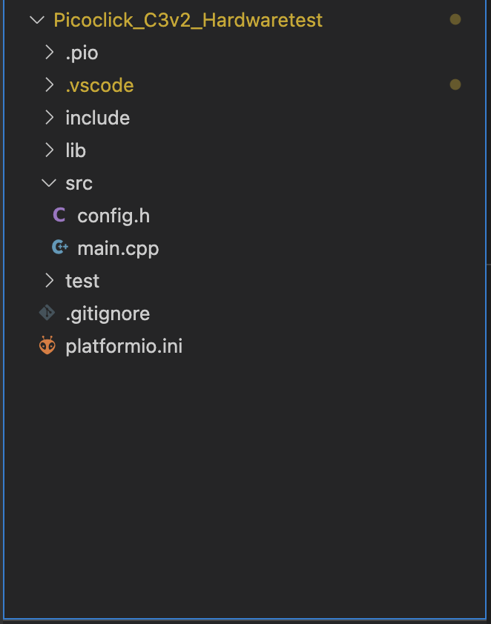This screenshot has width=491, height=624.
Task: Select the include folder label
Action: click(x=98, y=118)
